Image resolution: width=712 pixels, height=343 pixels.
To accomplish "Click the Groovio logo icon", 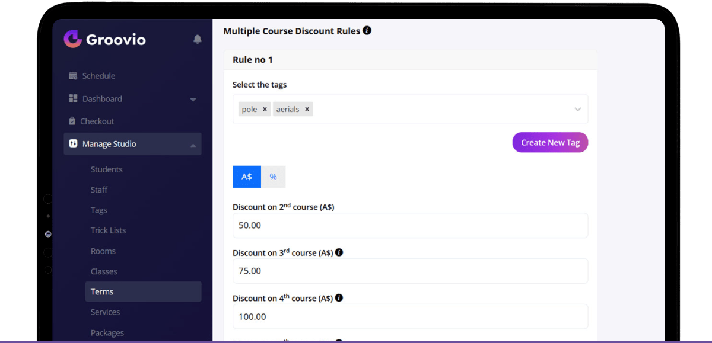I will pyautogui.click(x=72, y=39).
